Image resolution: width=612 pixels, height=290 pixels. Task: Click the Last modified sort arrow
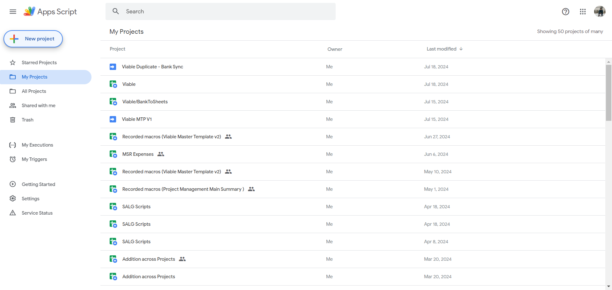(x=461, y=49)
